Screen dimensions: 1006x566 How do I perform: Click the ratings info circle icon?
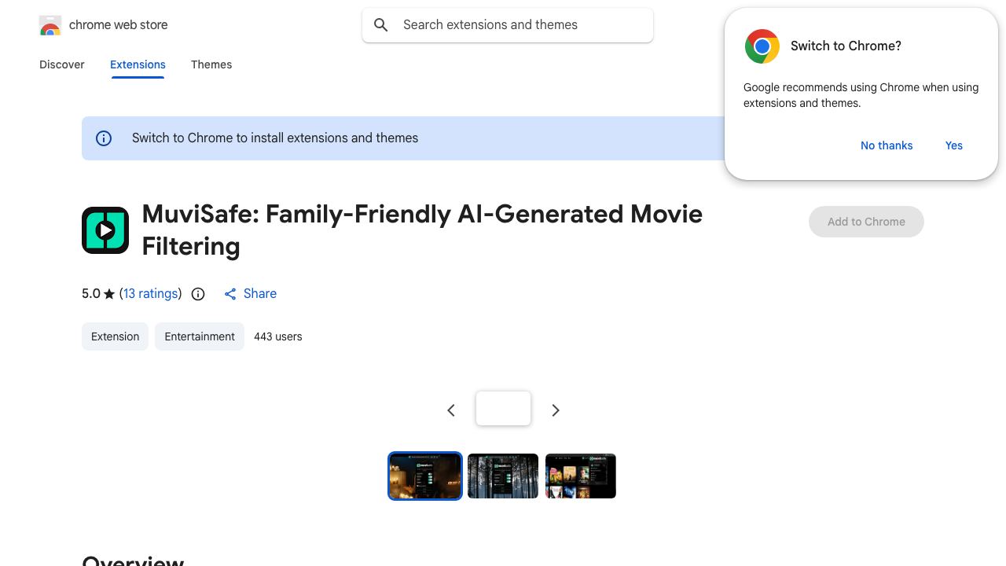pyautogui.click(x=198, y=294)
